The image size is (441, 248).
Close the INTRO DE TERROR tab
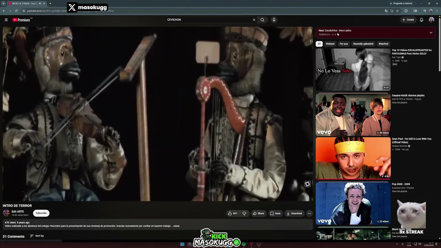click(x=44, y=3)
